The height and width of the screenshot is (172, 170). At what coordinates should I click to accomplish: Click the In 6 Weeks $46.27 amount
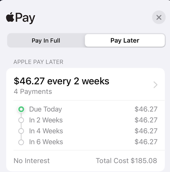point(146,142)
